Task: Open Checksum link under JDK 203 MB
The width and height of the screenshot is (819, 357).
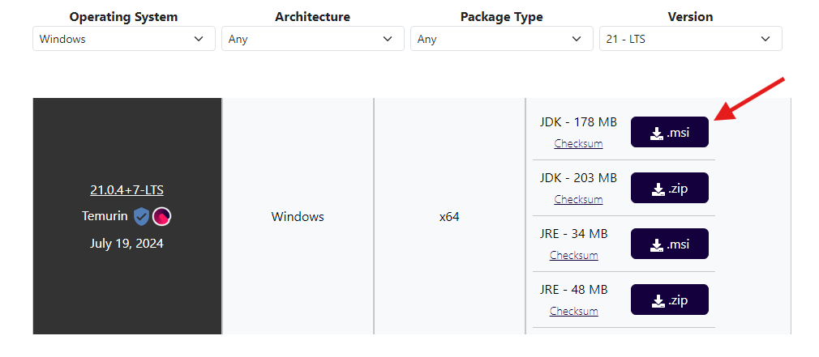Action: tap(578, 199)
